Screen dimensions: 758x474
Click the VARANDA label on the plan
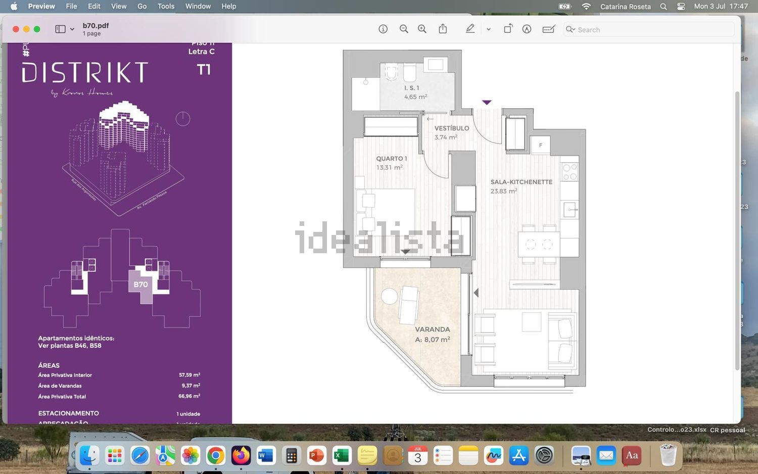click(433, 329)
